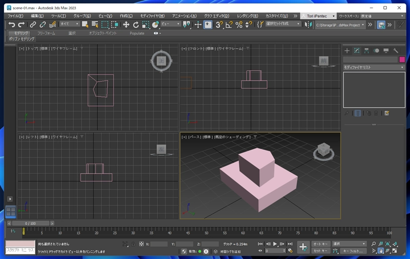Click the Play Animation button
Screen dimensions: 410x259
[x=275, y=244]
